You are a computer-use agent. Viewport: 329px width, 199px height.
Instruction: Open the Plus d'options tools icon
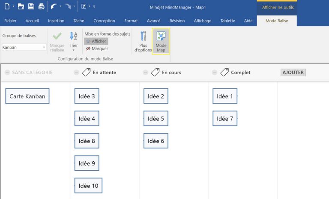[143, 42]
